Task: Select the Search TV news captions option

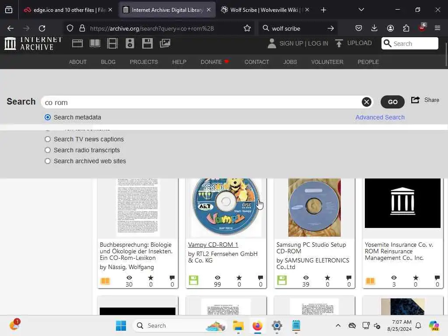Action: pyautogui.click(x=48, y=139)
